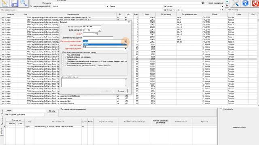
Task: Enable the 'Точное совпадение' checkbox
Action: [x=206, y=3]
